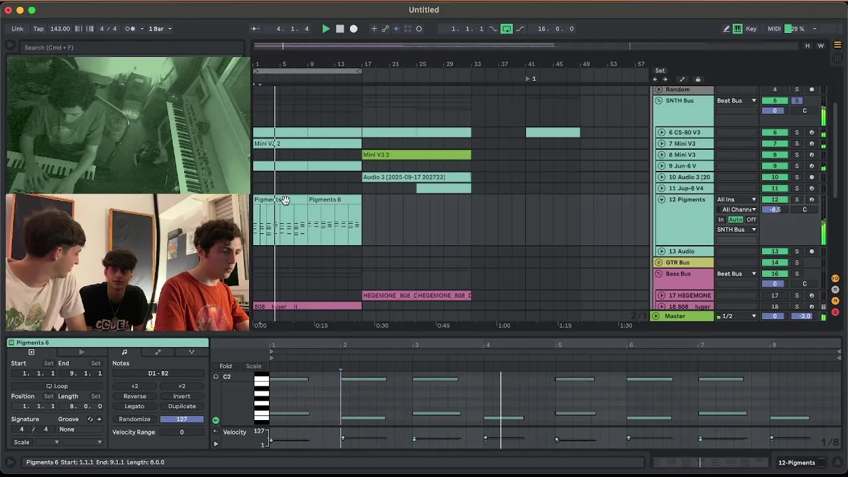Click the Punch-Out switch icon

coord(520,28)
